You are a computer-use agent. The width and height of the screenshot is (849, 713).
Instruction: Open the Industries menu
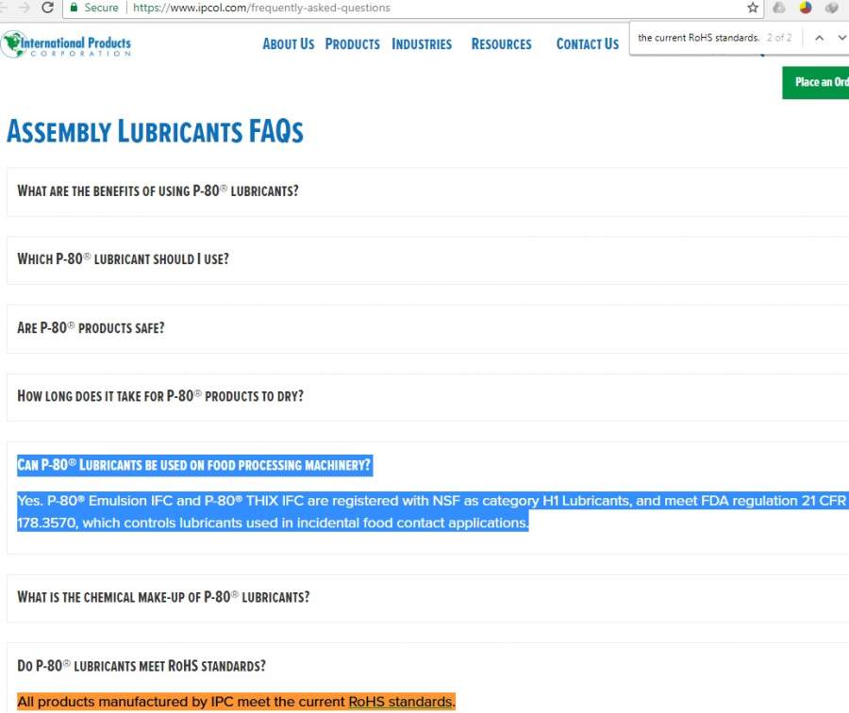click(422, 43)
